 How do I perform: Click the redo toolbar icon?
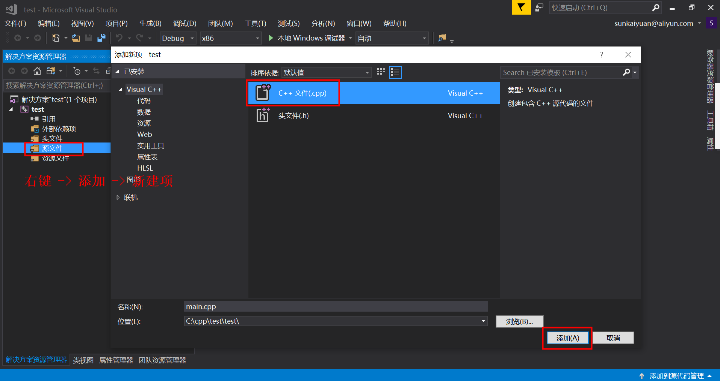point(139,38)
